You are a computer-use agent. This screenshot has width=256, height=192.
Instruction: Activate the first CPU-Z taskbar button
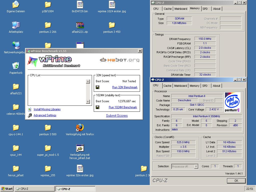[35, 189]
